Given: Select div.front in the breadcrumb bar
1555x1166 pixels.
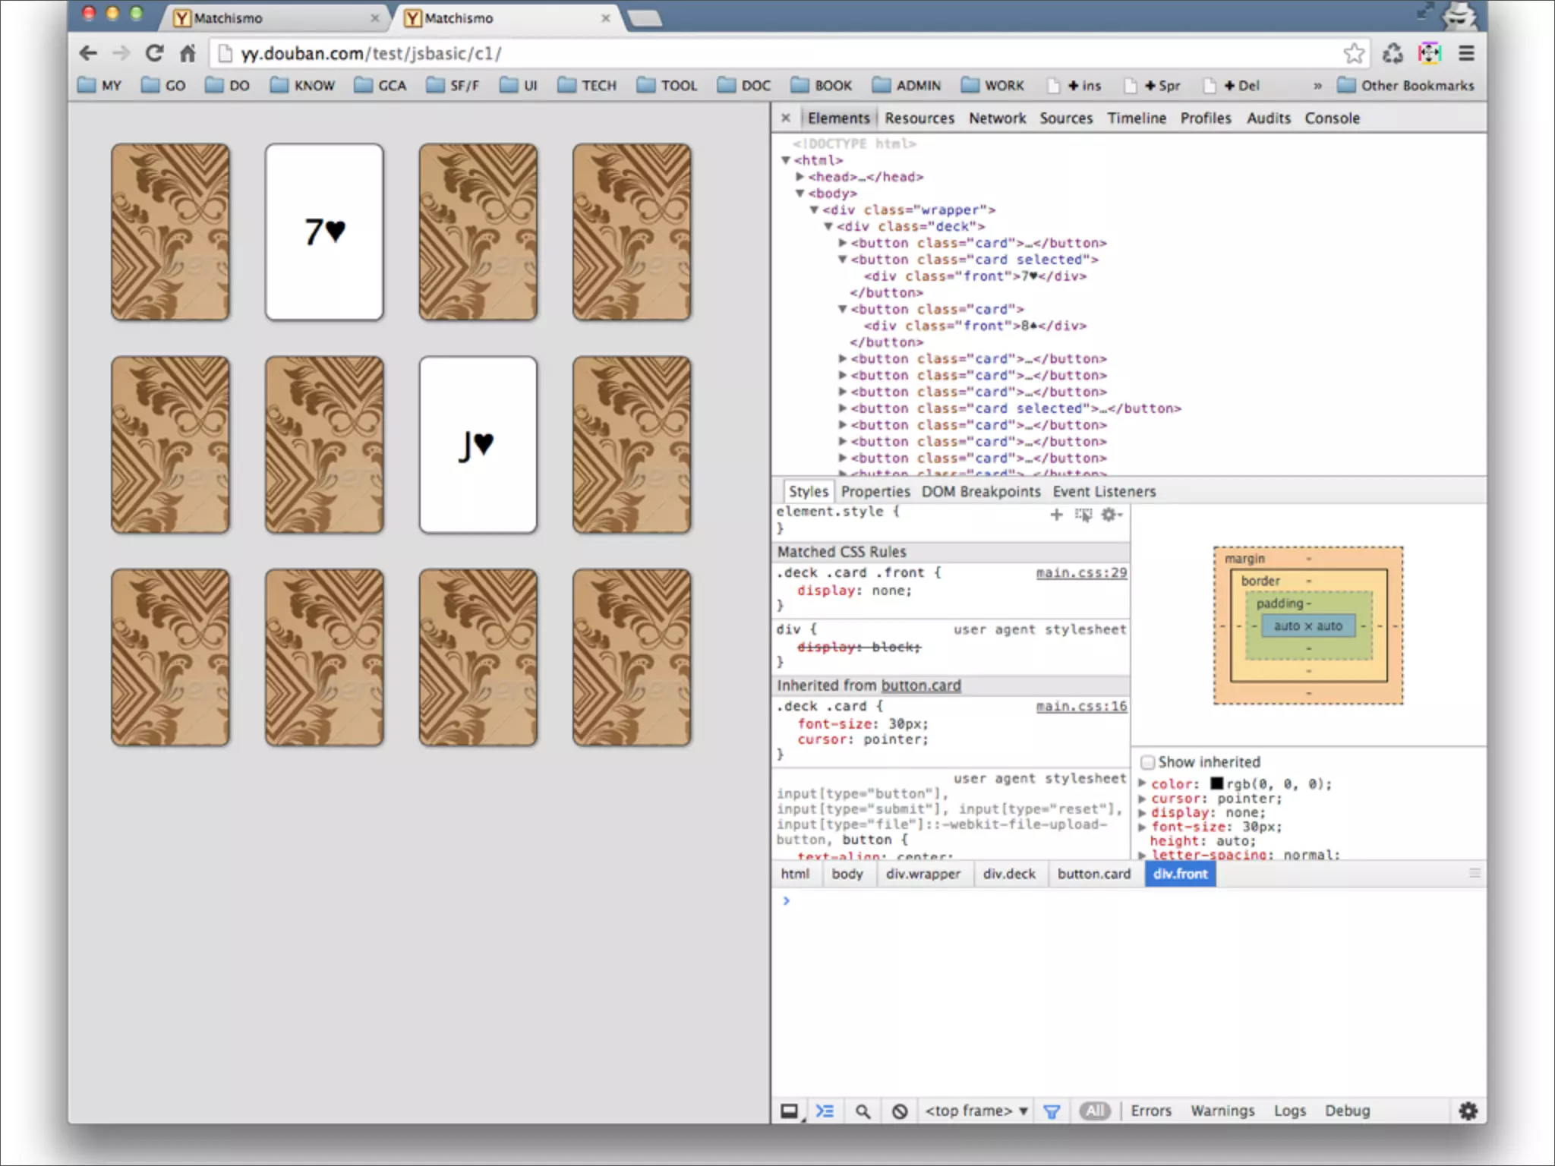Looking at the screenshot, I should coord(1180,874).
